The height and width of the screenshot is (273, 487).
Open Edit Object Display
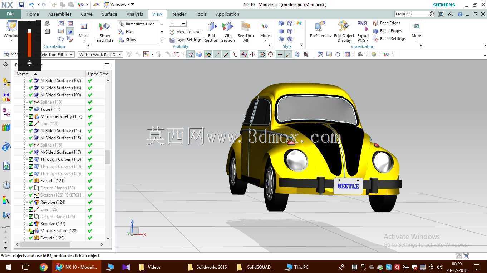tap(344, 32)
